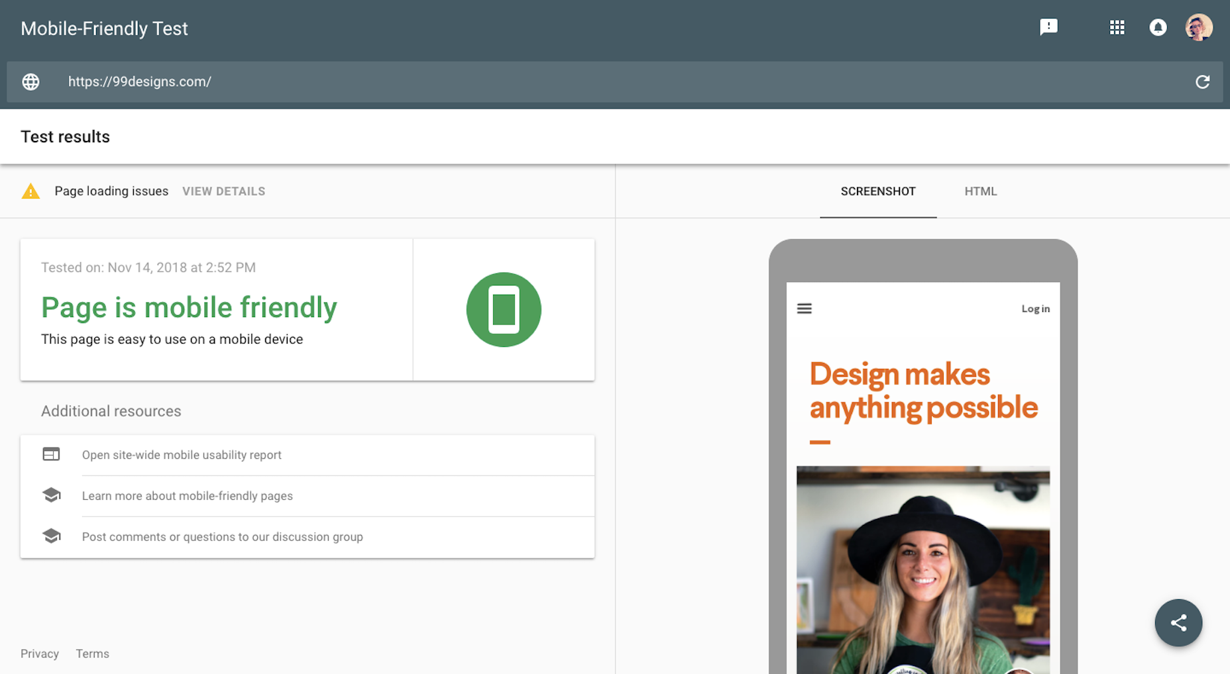Click the Tested on date text
This screenshot has width=1230, height=674.
pyautogui.click(x=148, y=267)
